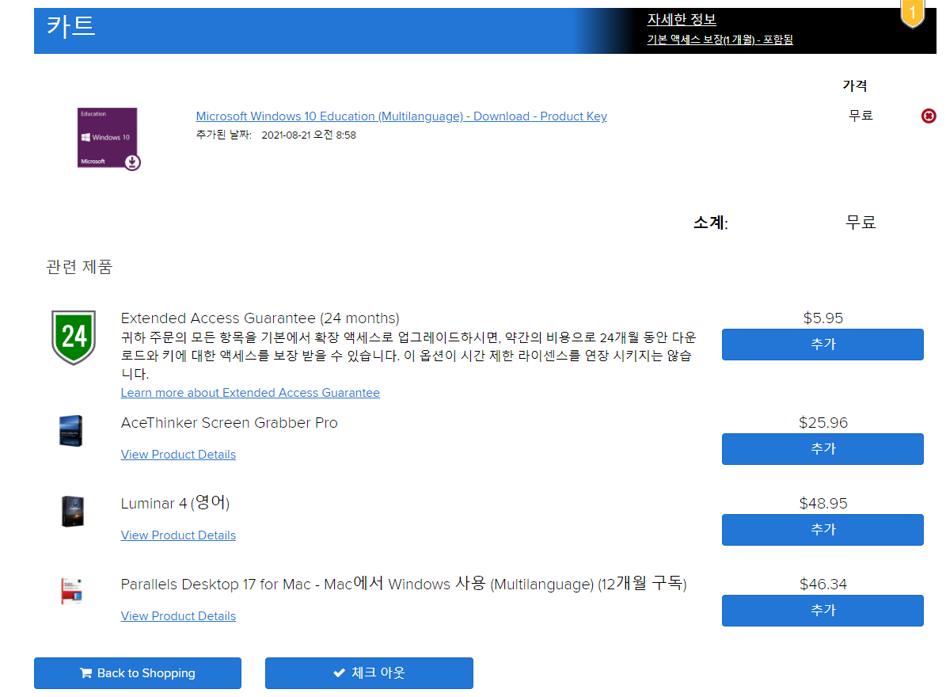
Task: Click the $25.96 price text
Action: point(823,422)
